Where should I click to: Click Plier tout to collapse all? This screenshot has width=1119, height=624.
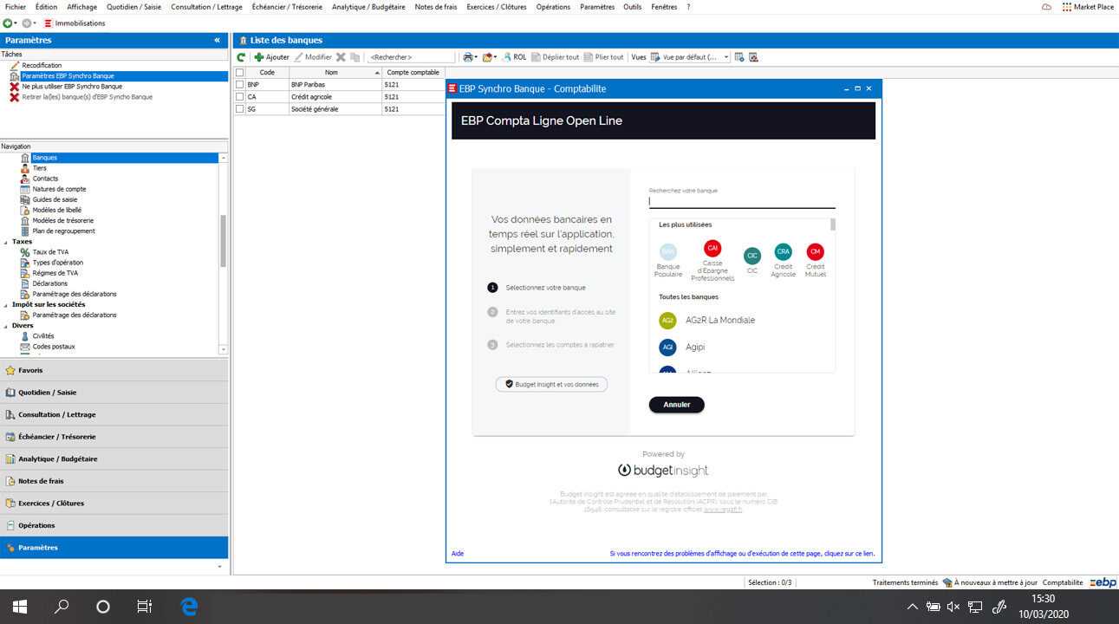[x=603, y=57]
